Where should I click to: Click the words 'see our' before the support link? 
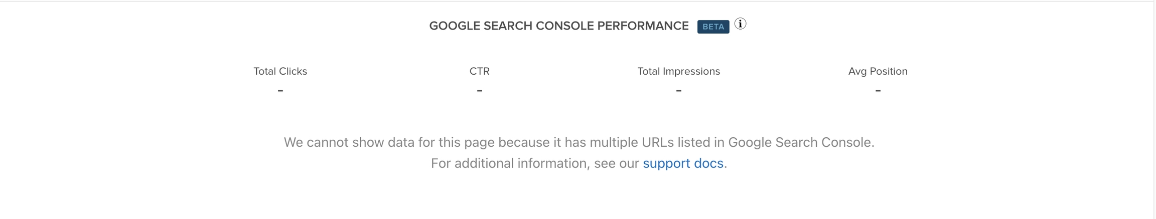pos(617,163)
